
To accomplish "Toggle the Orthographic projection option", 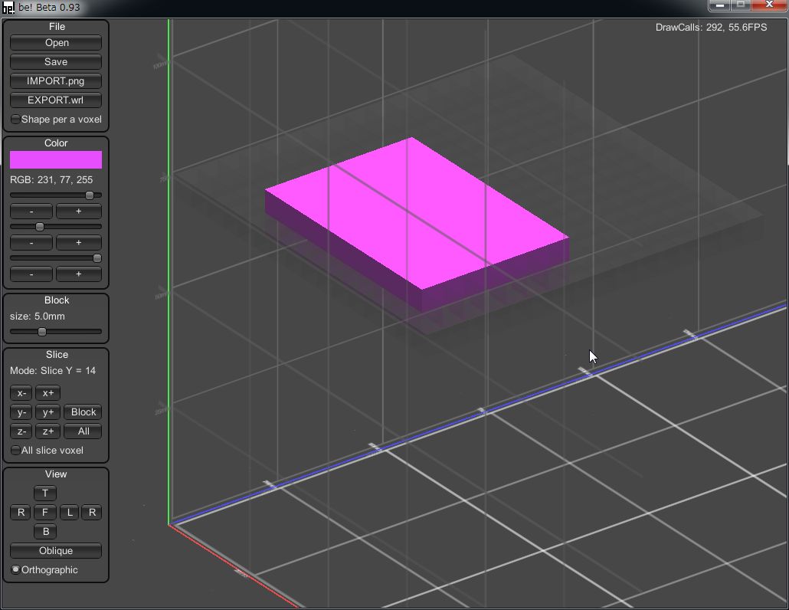I will click(x=16, y=570).
